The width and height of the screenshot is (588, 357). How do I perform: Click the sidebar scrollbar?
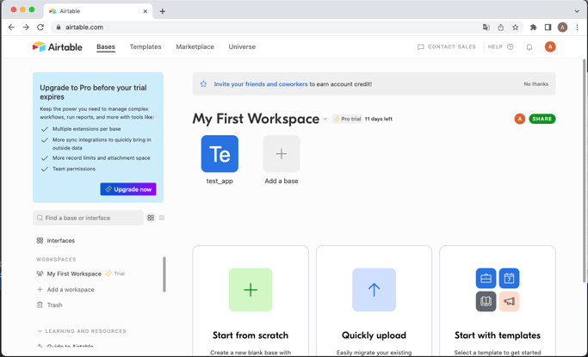click(164, 274)
